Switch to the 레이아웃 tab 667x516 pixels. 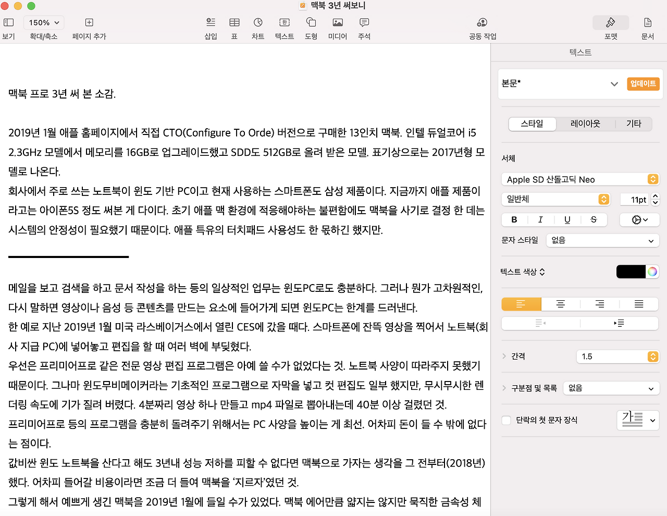tap(585, 124)
